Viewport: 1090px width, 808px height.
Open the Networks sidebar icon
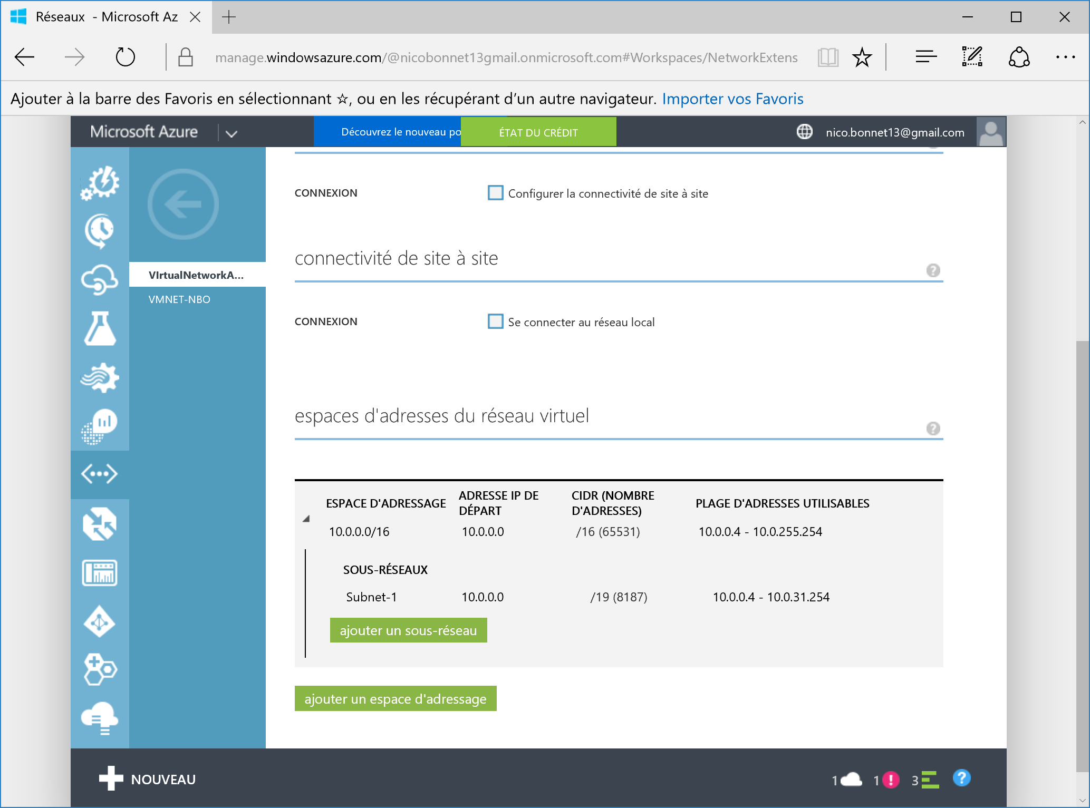[x=99, y=474]
